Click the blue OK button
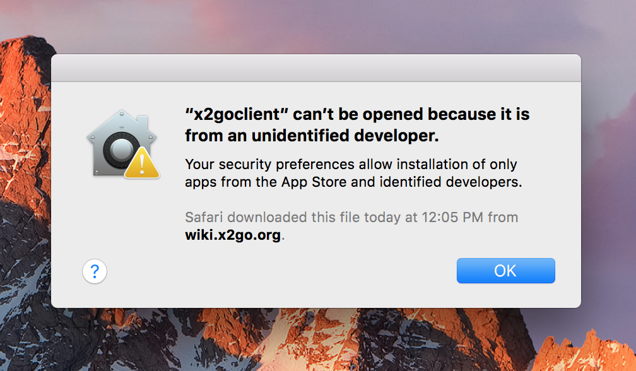Screen dimensions: 636x371 pyautogui.click(x=506, y=271)
